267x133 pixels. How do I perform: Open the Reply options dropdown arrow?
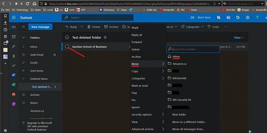pyautogui.click(x=82, y=27)
